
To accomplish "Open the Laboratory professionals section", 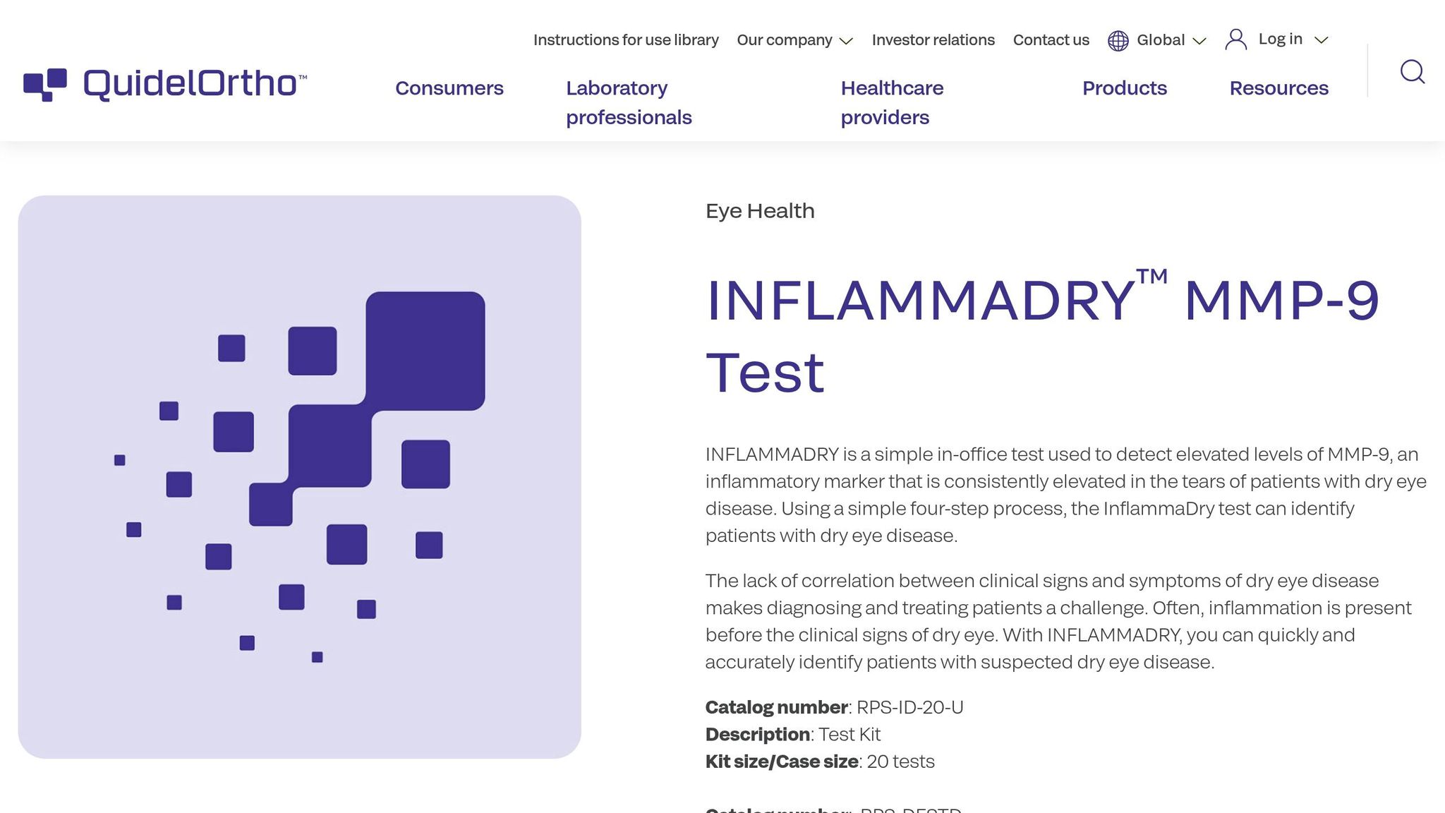I will 628,102.
